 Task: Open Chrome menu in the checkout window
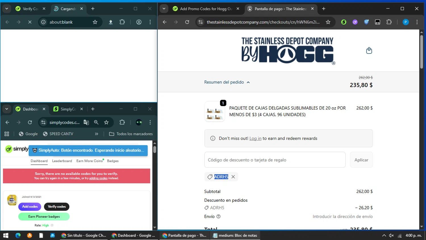coord(417,22)
